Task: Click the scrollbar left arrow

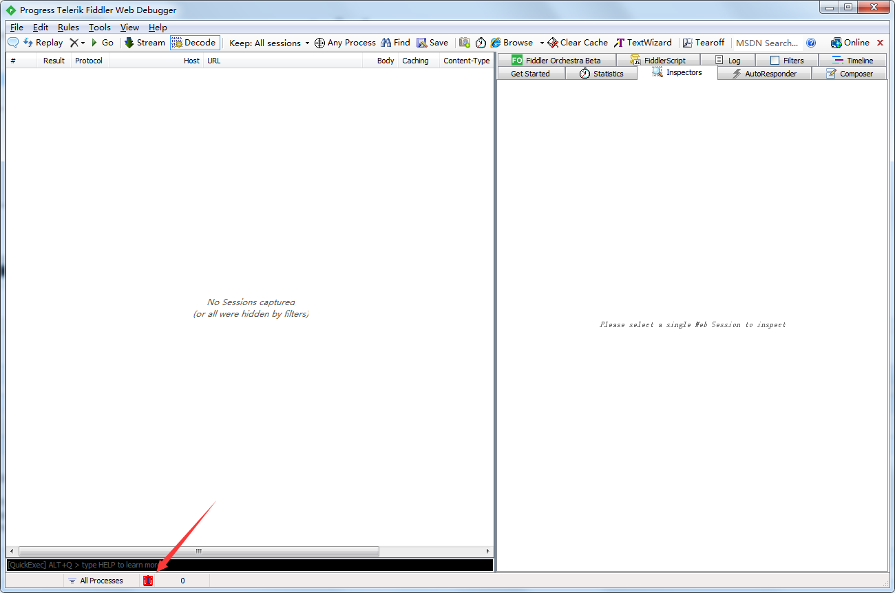Action: pos(12,552)
